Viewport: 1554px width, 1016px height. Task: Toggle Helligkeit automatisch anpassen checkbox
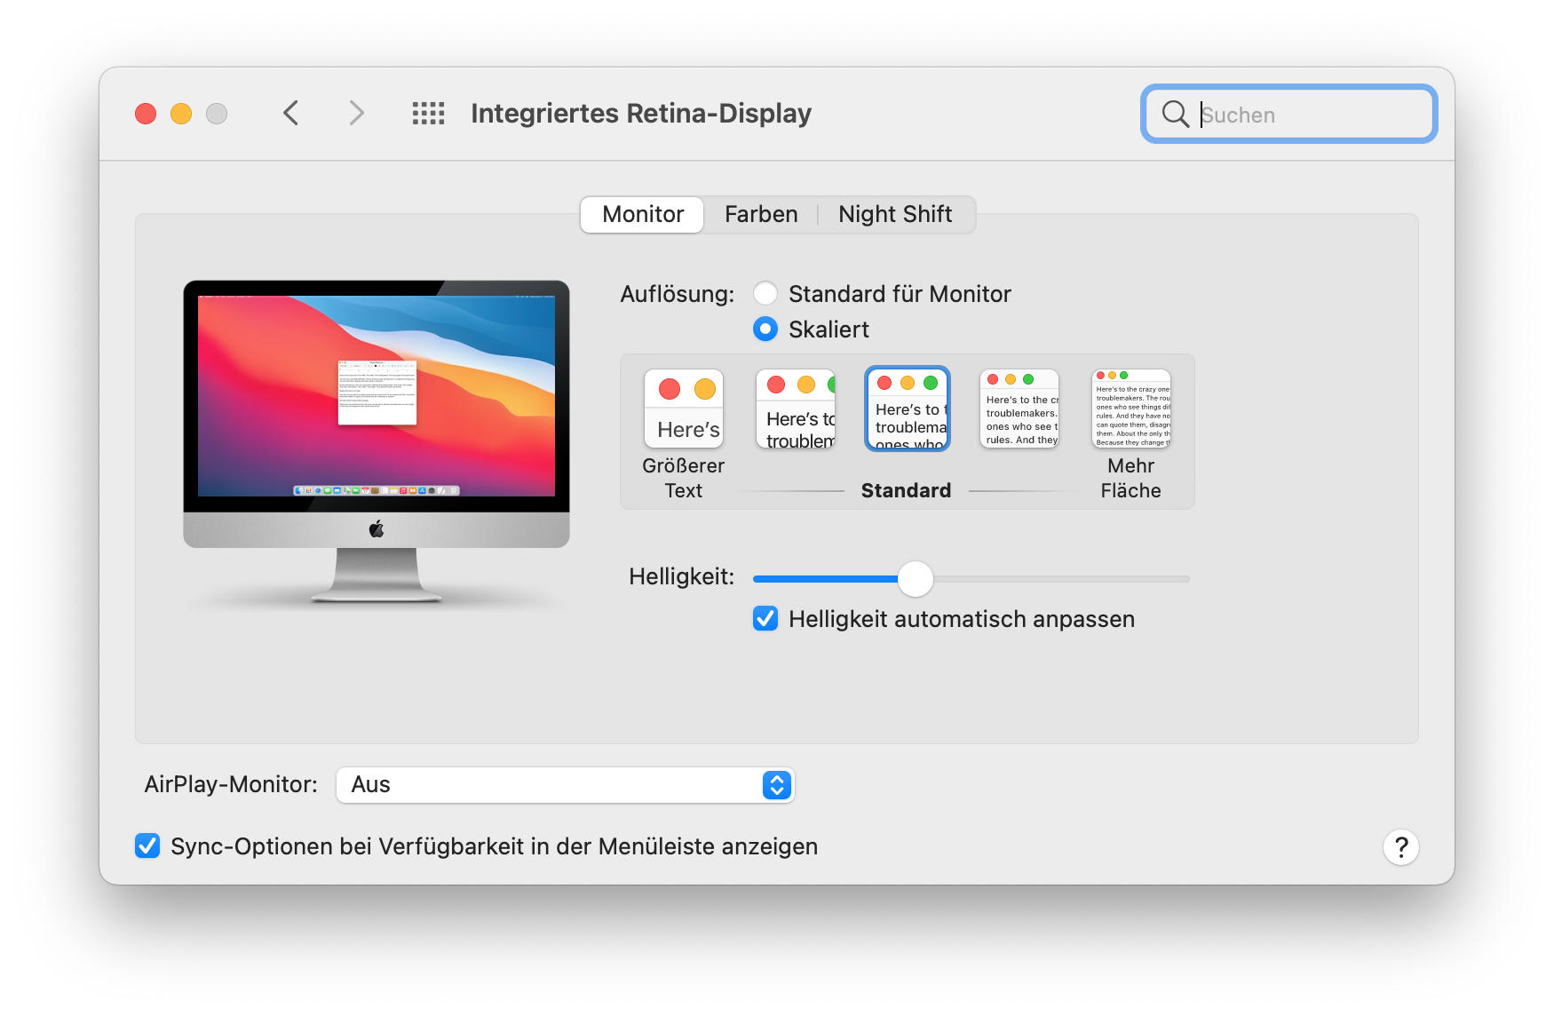click(765, 618)
